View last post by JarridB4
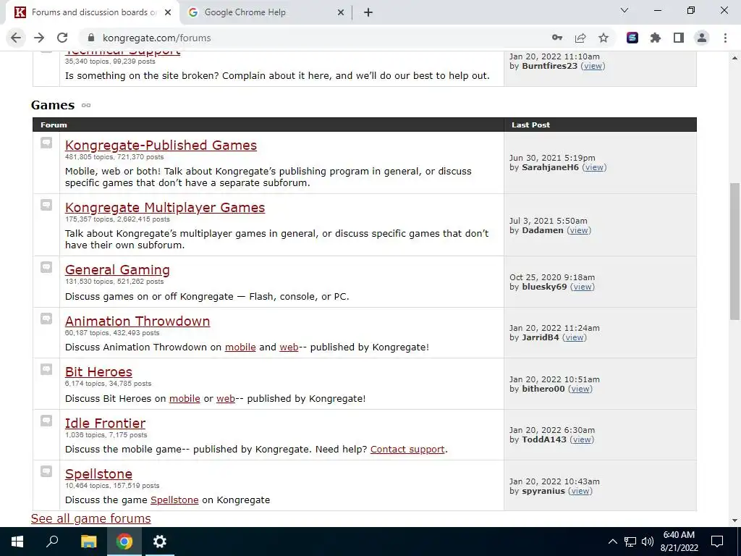The image size is (741, 556). point(574,337)
